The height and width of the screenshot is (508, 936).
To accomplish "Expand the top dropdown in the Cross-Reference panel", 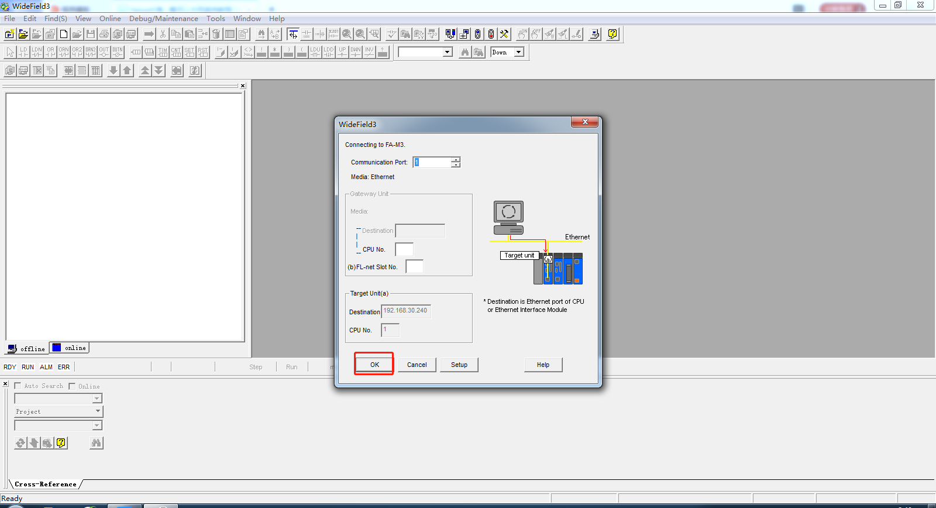I will 97,399.
